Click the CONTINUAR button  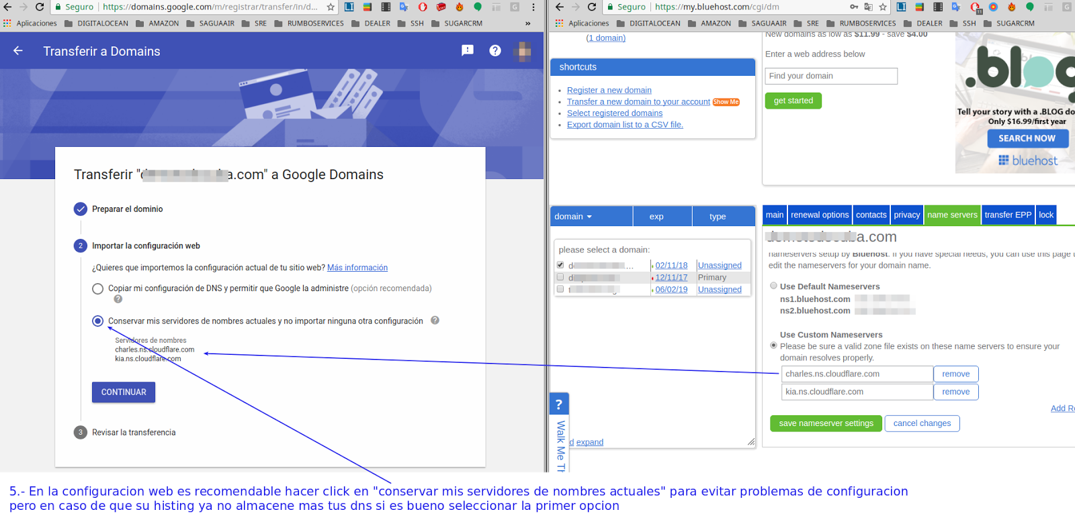point(124,392)
